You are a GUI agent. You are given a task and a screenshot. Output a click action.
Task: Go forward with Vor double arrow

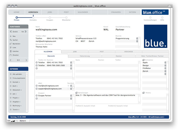click(26, 32)
